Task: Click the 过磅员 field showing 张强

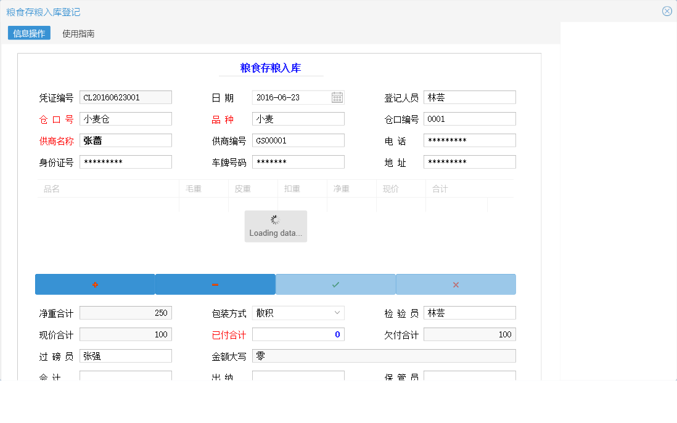Action: [125, 355]
